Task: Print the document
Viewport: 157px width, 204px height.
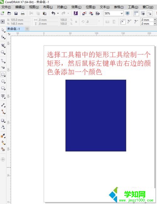Action: coord(23,13)
